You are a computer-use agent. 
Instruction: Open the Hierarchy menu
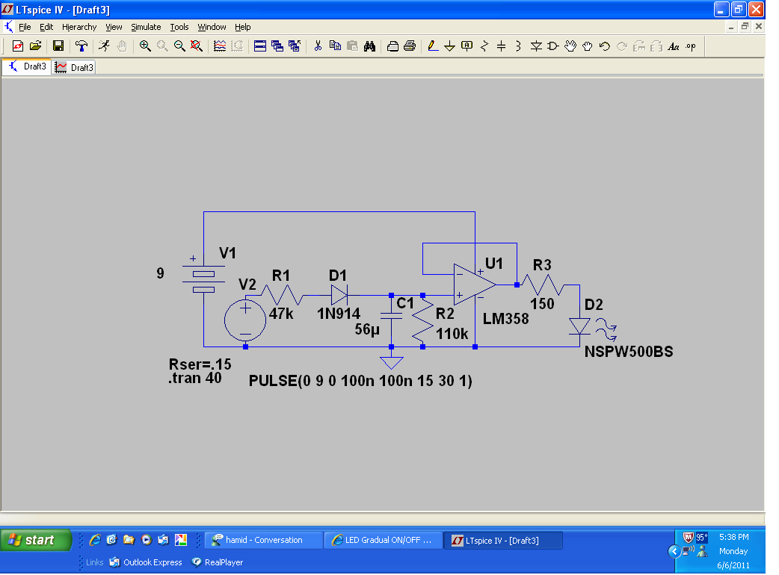tap(79, 27)
